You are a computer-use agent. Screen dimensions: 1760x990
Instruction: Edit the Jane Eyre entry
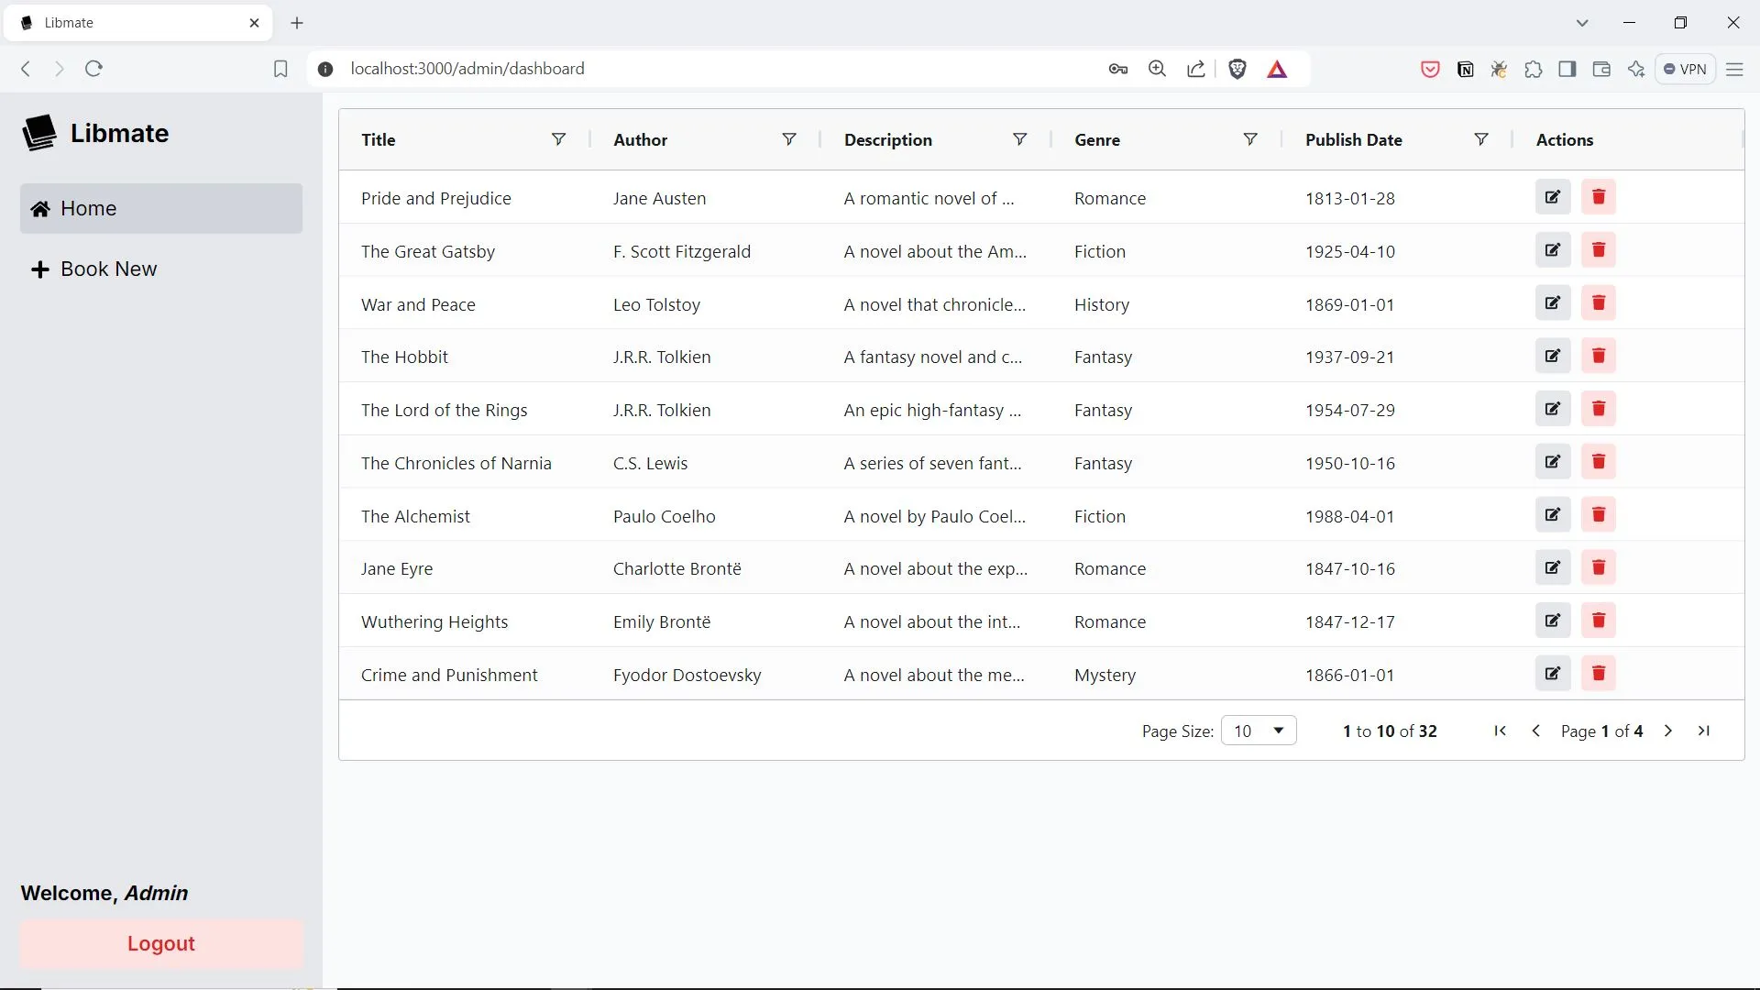pos(1553,567)
